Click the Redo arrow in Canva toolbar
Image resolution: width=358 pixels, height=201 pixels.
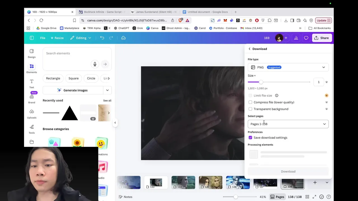(111, 38)
